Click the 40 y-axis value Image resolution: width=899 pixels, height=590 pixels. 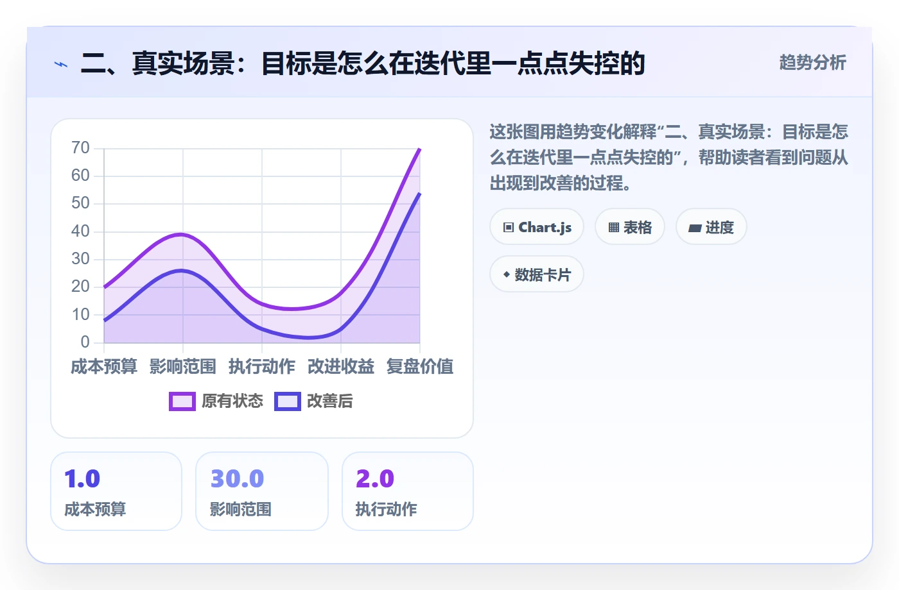pyautogui.click(x=80, y=232)
